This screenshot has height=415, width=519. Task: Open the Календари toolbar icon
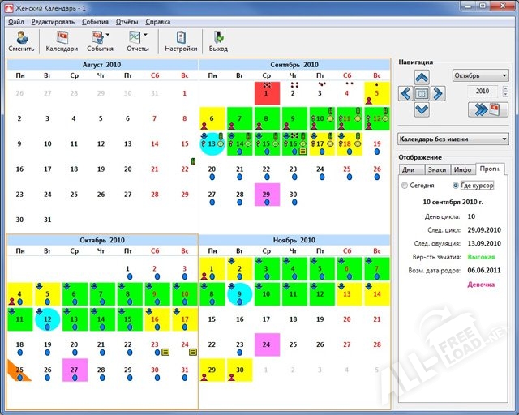pyautogui.click(x=62, y=41)
